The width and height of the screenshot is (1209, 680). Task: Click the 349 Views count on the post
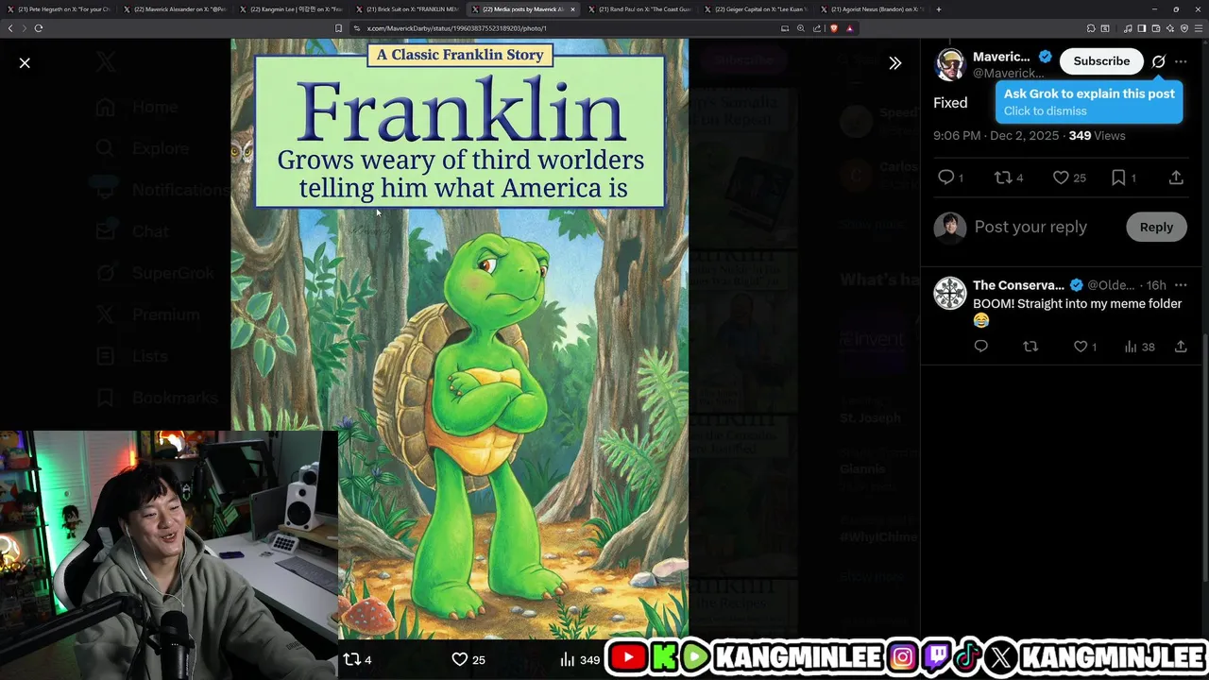[x=1097, y=136]
